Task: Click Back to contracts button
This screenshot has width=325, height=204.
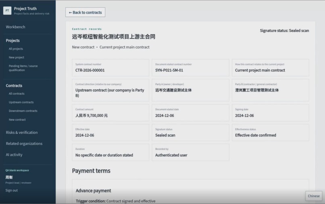Action: [85, 12]
